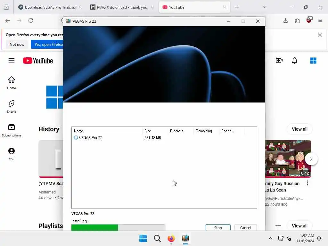Show hidden system tray icons
Viewport: 328px width, 246px height.
click(270, 238)
